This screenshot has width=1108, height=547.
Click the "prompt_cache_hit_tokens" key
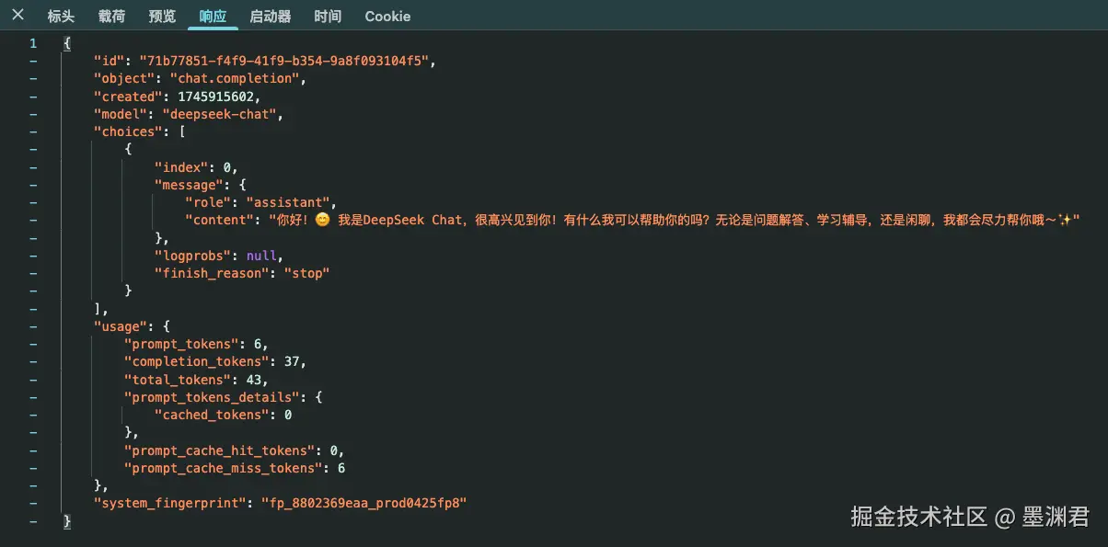point(221,450)
